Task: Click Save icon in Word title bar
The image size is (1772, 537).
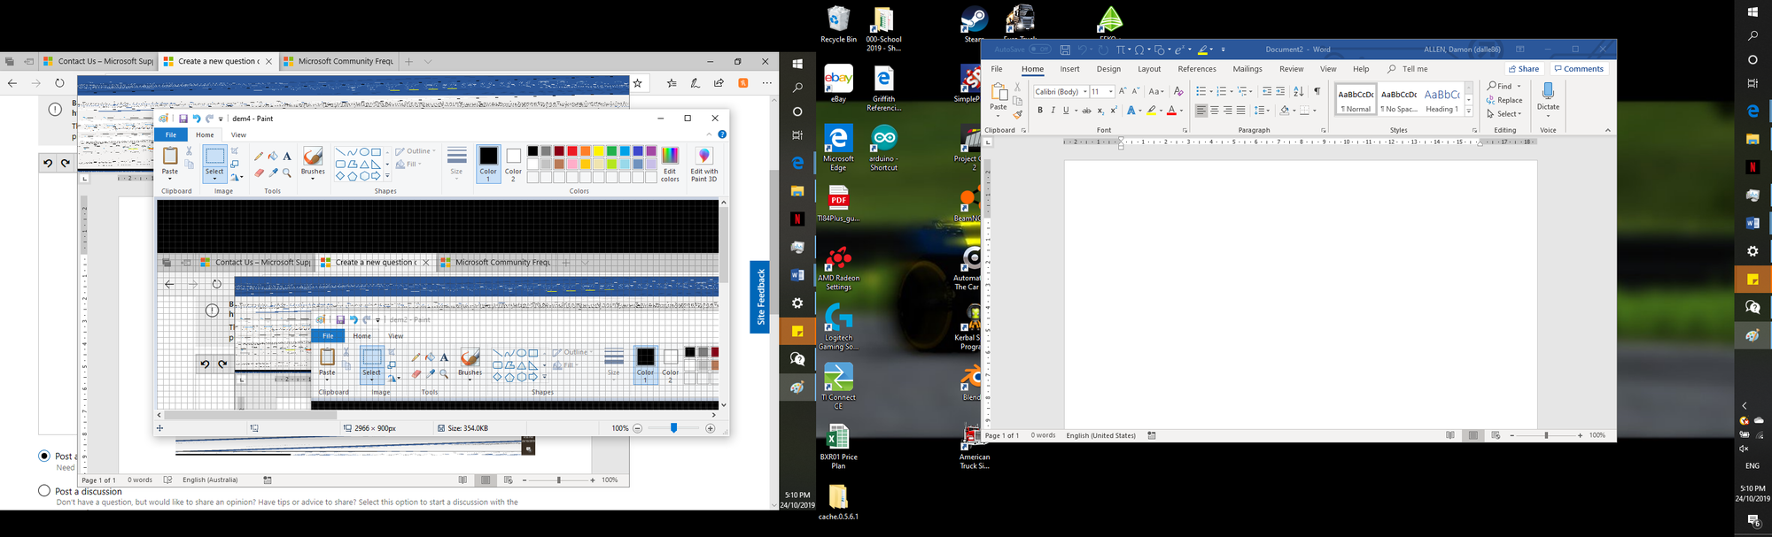Action: pos(1065,50)
